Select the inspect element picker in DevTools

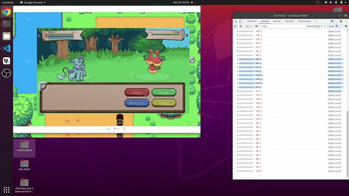236,21
